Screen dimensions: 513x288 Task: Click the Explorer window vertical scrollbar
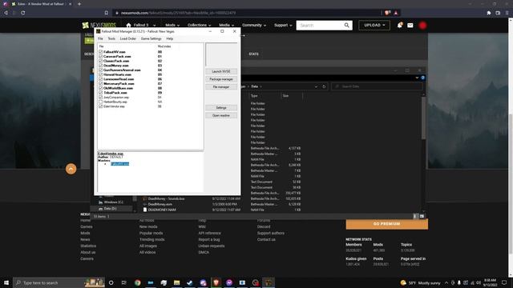tap(423, 118)
